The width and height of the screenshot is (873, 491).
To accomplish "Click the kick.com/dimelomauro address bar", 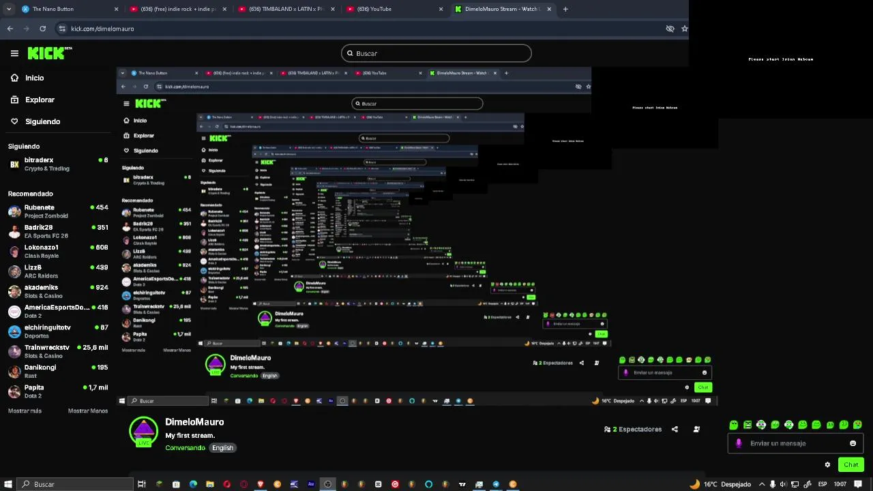I will click(x=102, y=29).
